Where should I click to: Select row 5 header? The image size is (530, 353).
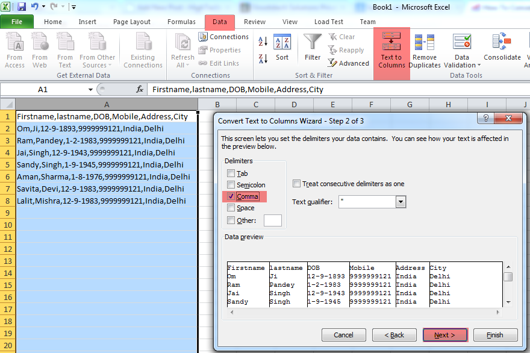[x=8, y=164]
